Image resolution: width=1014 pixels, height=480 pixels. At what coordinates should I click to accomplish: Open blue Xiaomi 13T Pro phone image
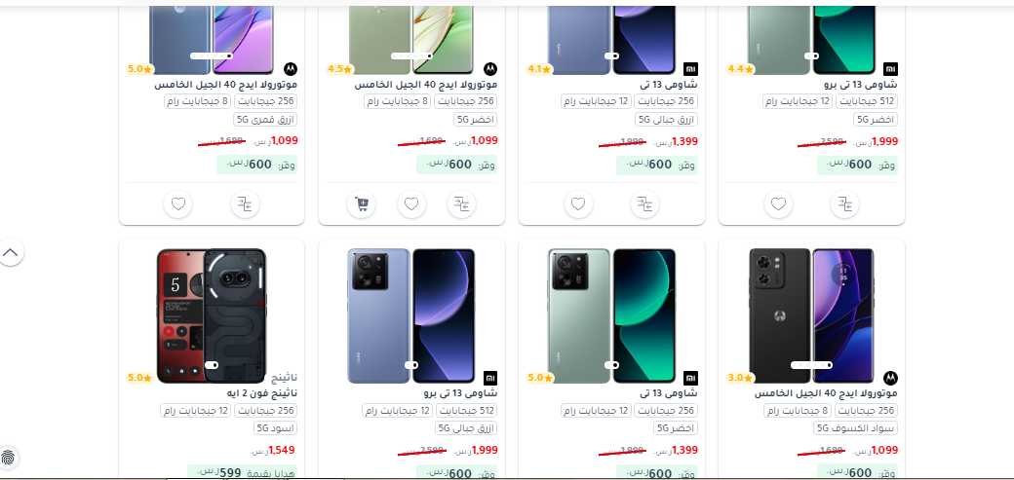coord(411,315)
